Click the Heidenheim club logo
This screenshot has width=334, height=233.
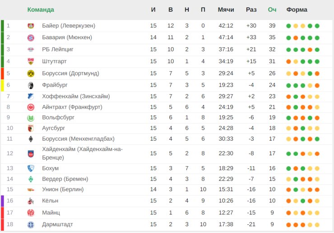(x=31, y=154)
